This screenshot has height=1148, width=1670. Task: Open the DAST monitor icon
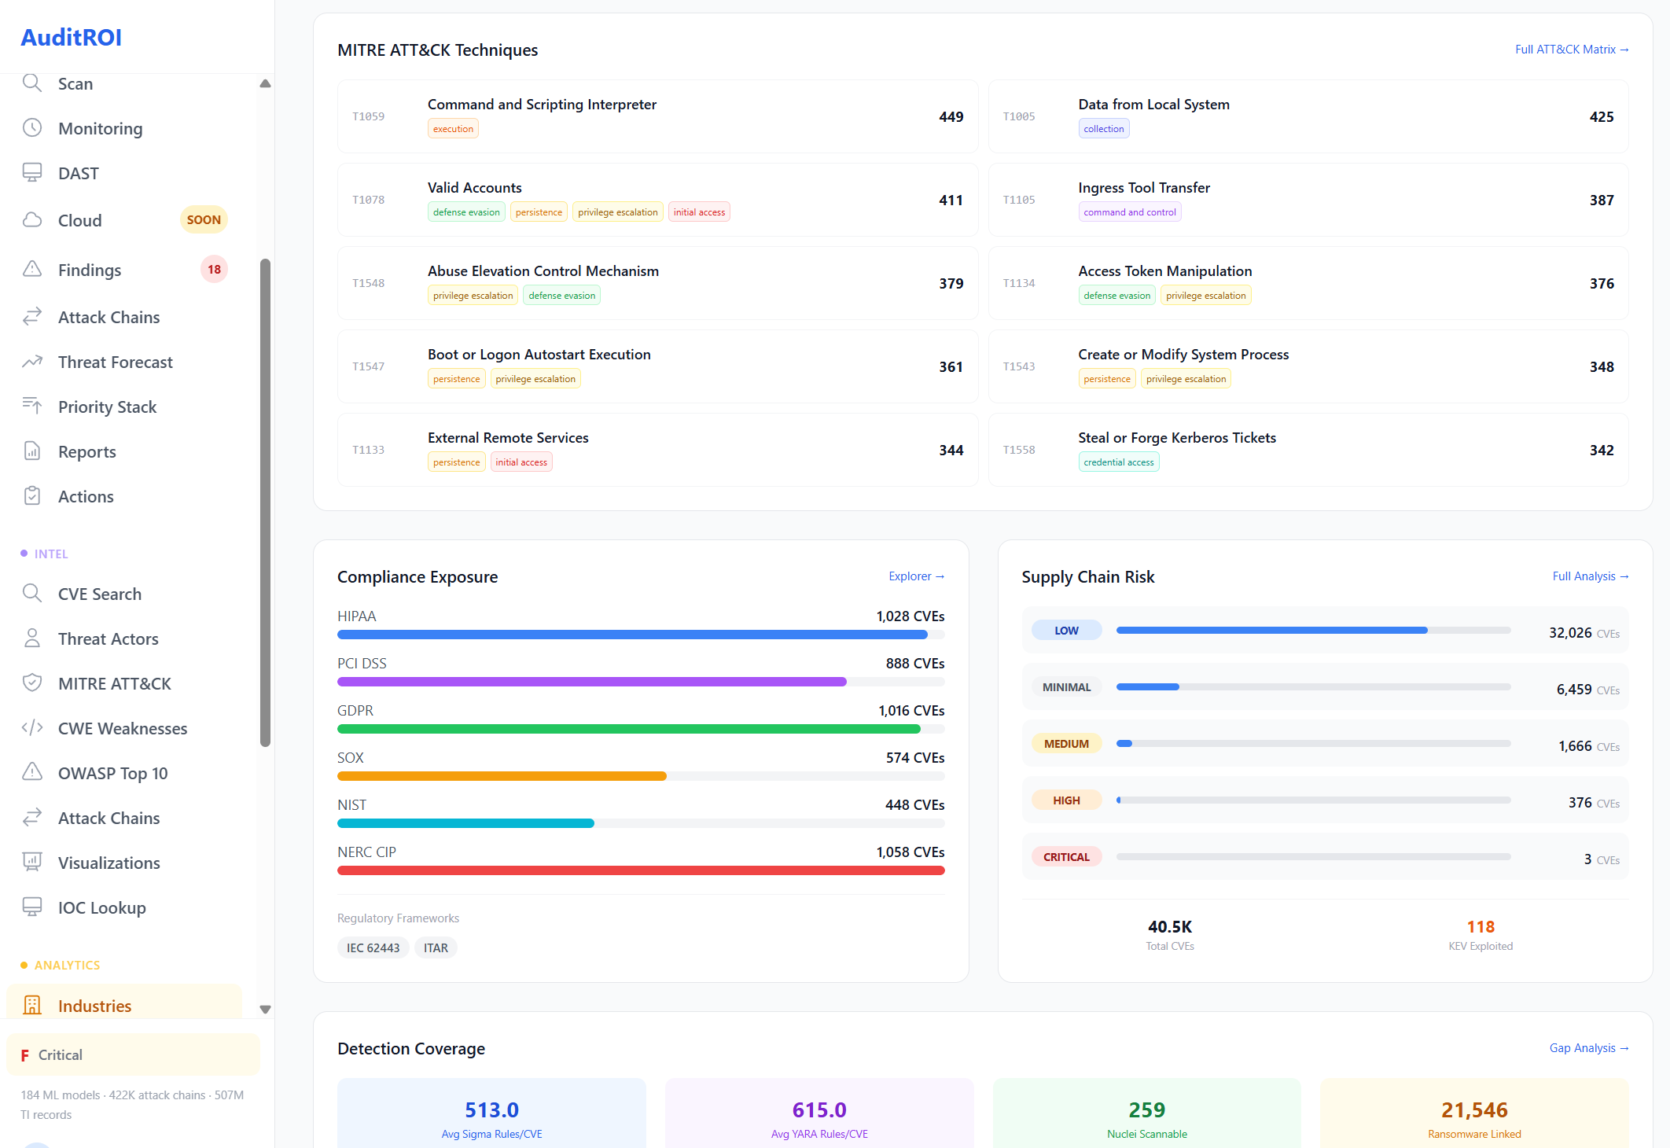32,173
